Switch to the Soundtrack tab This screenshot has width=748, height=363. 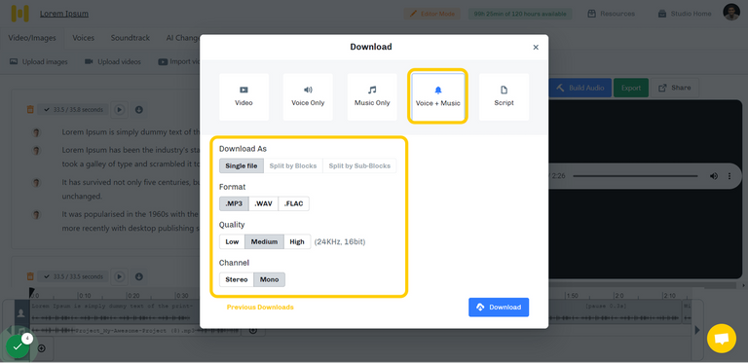pos(131,38)
